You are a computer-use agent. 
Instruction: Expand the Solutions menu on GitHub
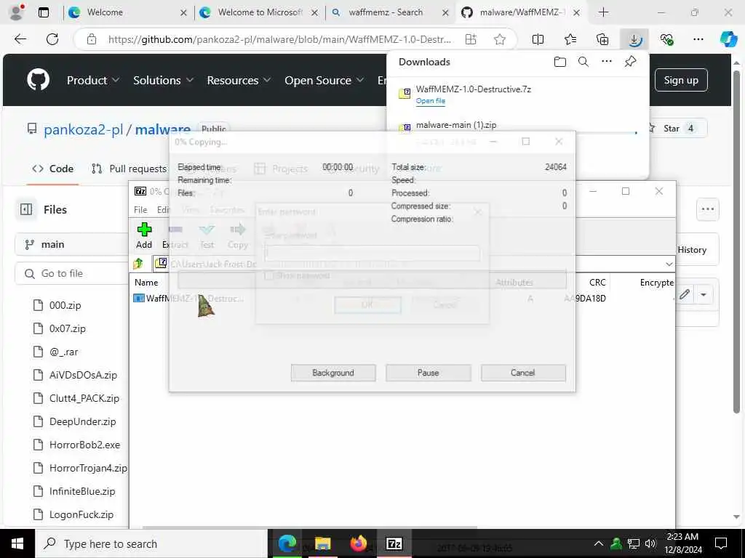[x=163, y=80]
